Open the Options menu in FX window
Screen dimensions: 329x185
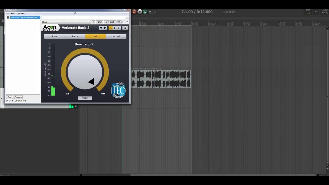click(21, 14)
